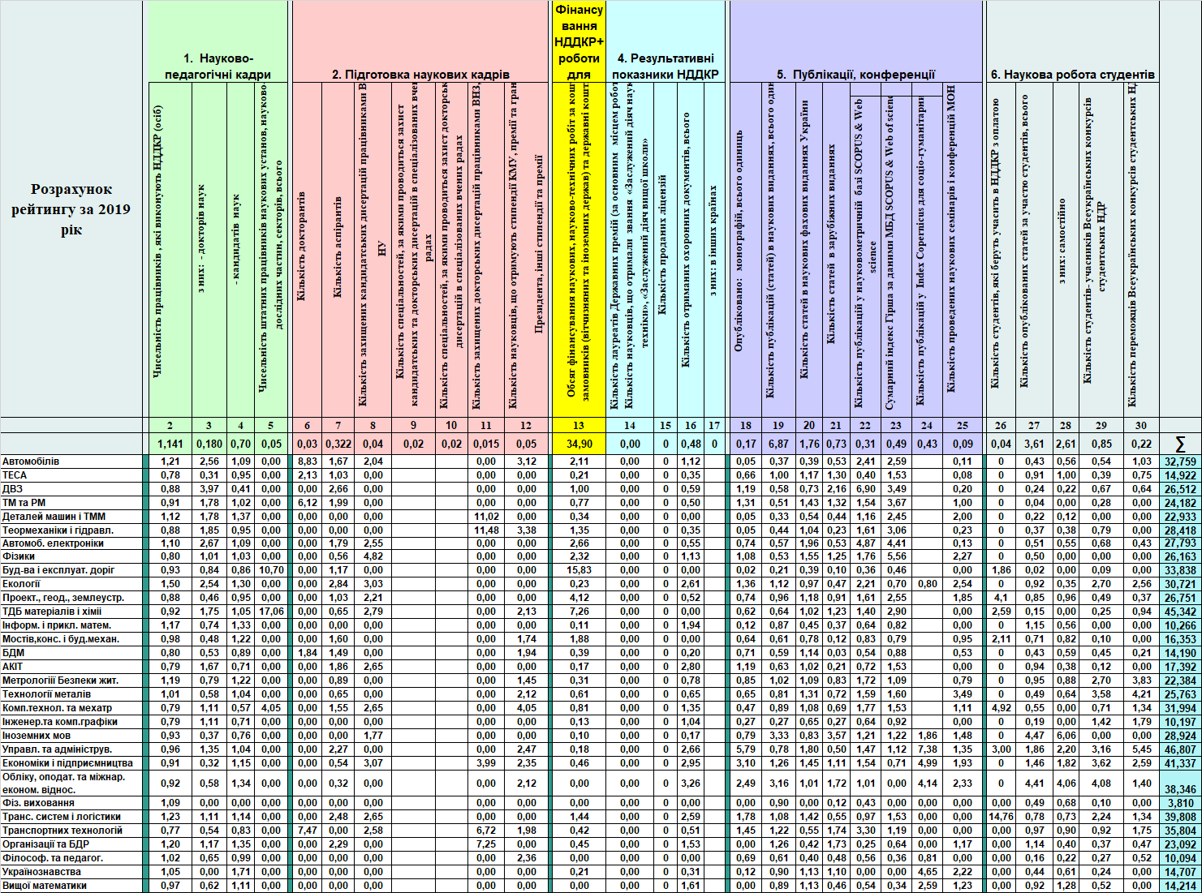Click the weight cell '0,322'
The height and width of the screenshot is (893, 1202).
(x=338, y=444)
